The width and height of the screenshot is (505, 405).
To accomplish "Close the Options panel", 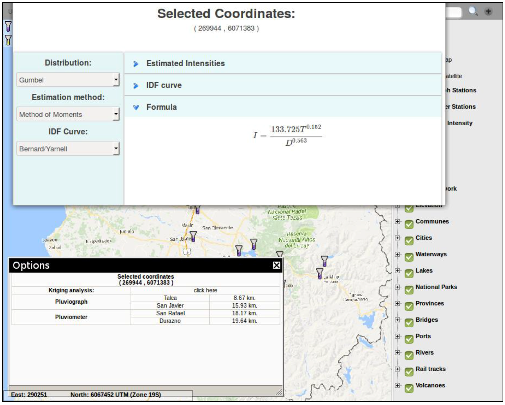I will pyautogui.click(x=276, y=265).
